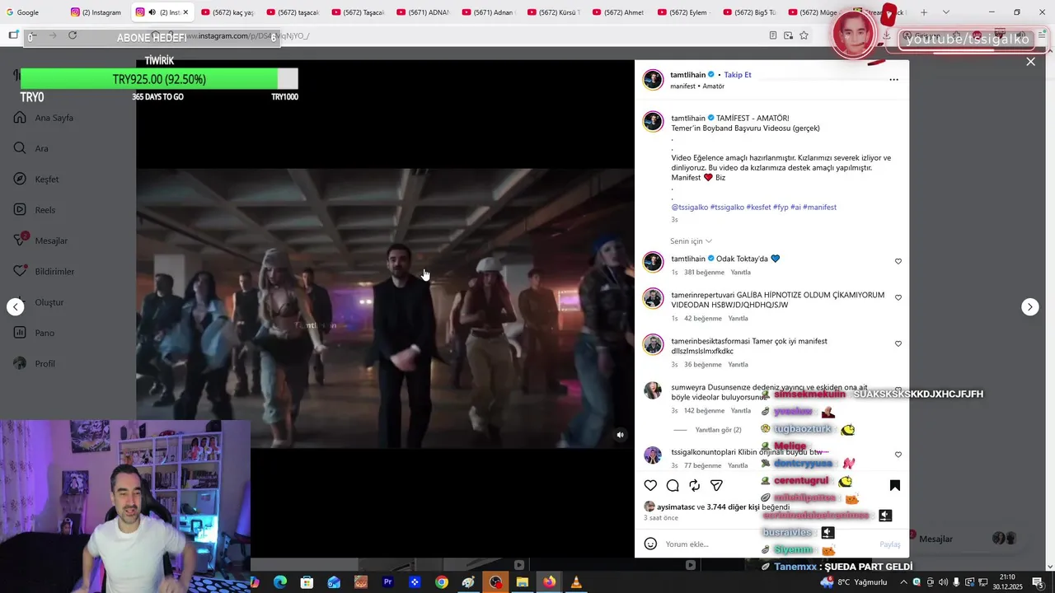Like tssigalkonuntoplari's comment
This screenshot has height=593, width=1055.
(898, 455)
